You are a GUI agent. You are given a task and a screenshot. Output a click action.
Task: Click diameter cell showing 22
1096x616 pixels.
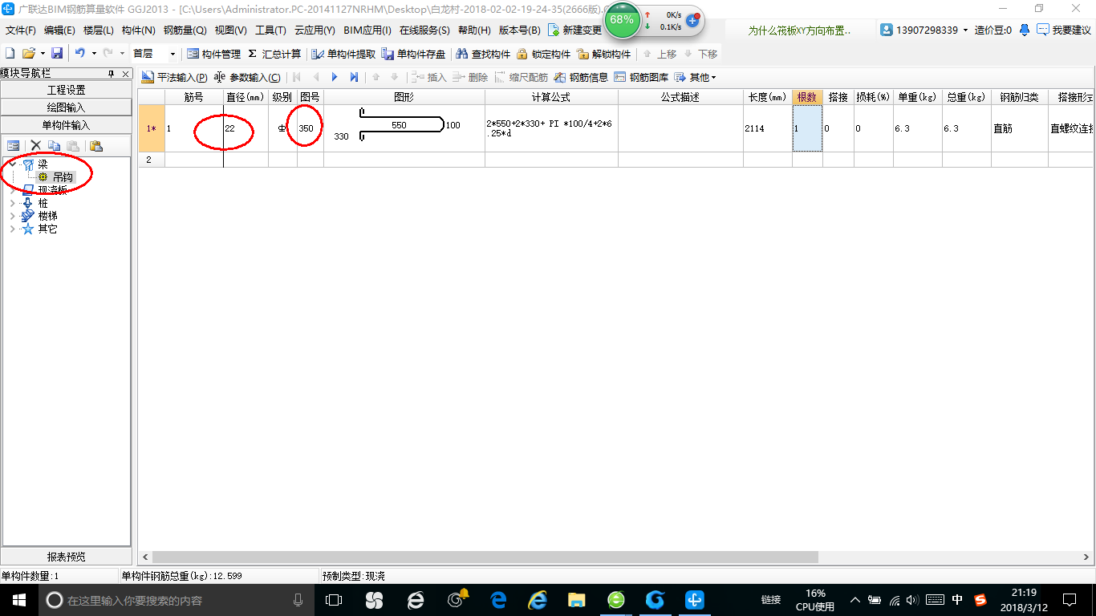tap(246, 128)
